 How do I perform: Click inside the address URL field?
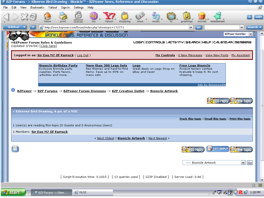pos(116,27)
